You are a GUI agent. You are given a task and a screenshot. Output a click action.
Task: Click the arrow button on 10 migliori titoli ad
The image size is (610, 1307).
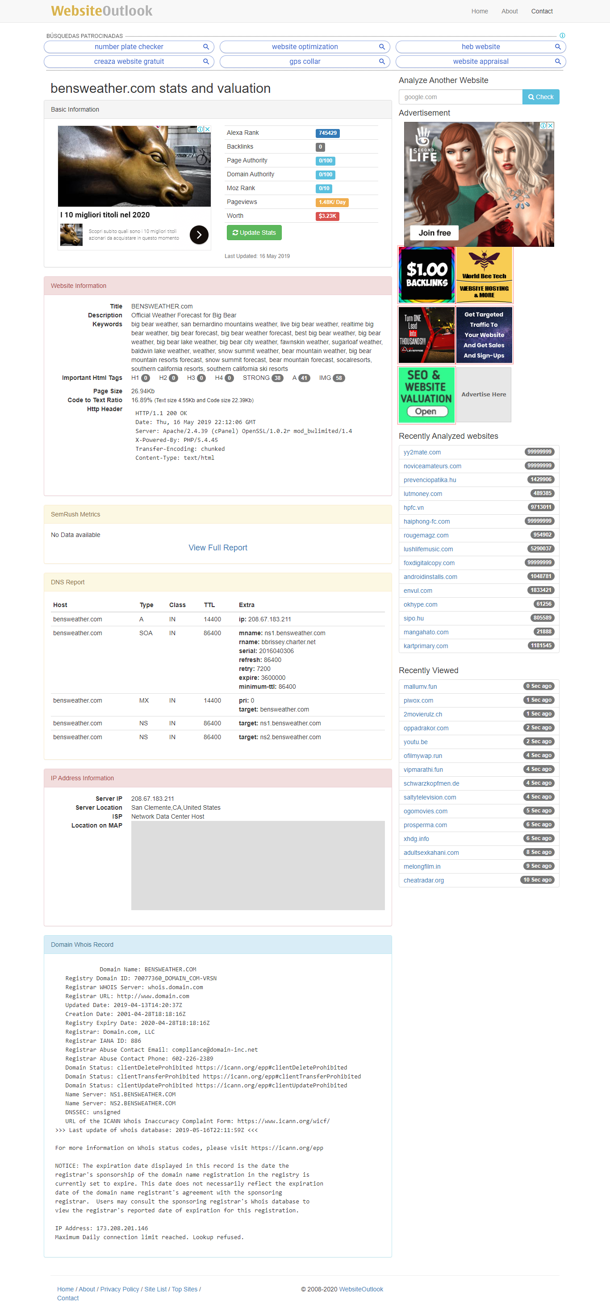point(199,234)
